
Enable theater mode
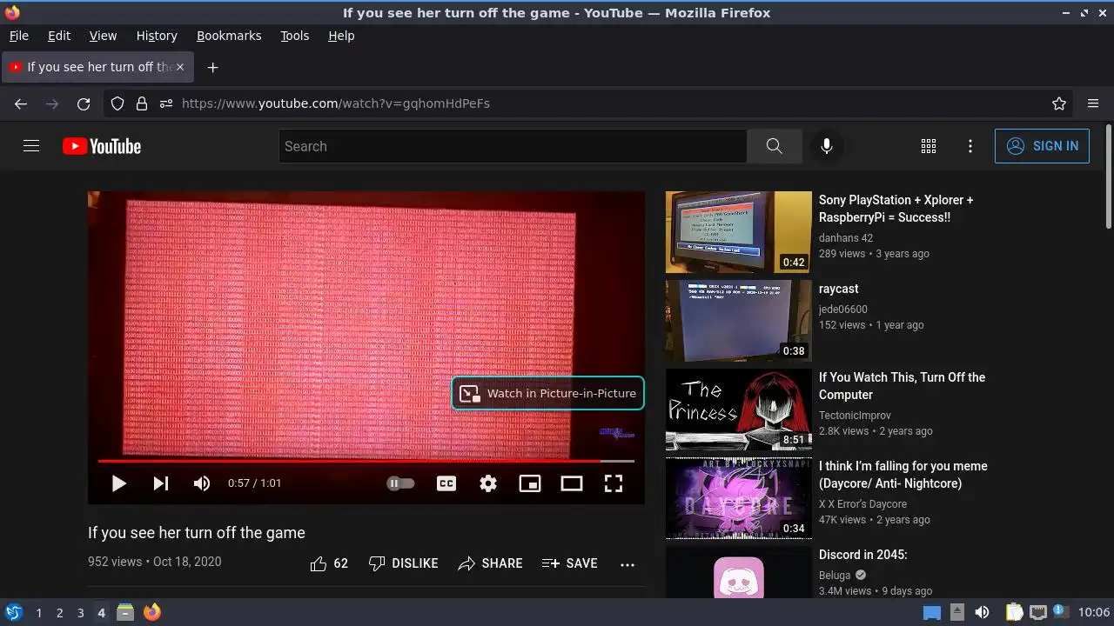pyautogui.click(x=572, y=483)
